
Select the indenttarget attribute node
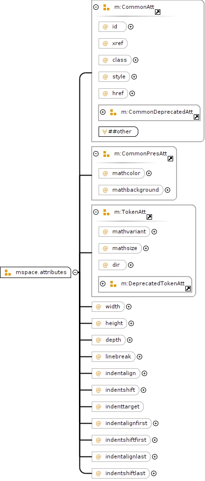pyautogui.click(x=118, y=406)
